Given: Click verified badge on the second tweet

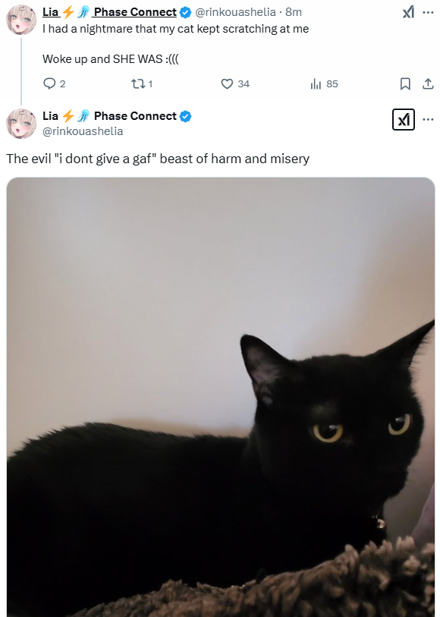Looking at the screenshot, I should 185,116.
